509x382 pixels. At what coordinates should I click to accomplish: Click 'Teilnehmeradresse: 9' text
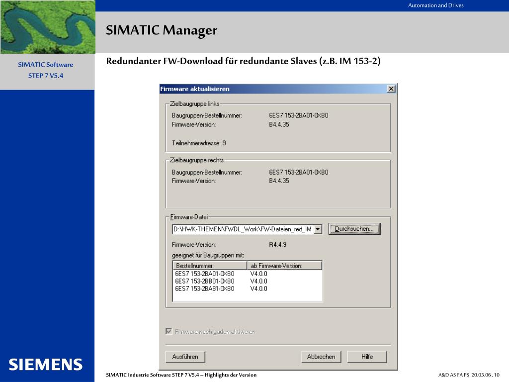point(199,143)
